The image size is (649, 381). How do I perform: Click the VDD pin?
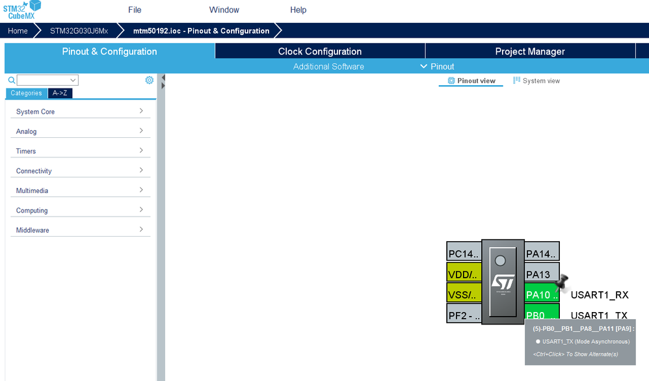pos(464,272)
